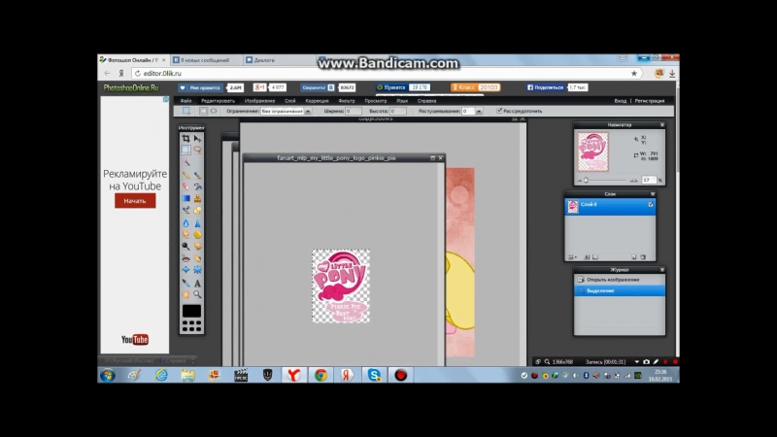
Task: Select the Pinch tool
Action: (197, 270)
